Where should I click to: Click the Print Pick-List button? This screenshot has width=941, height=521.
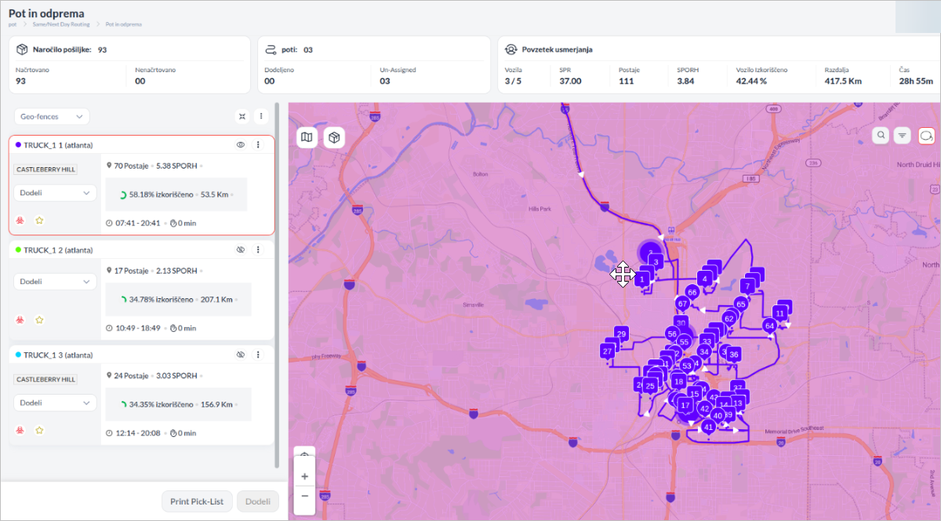[197, 501]
